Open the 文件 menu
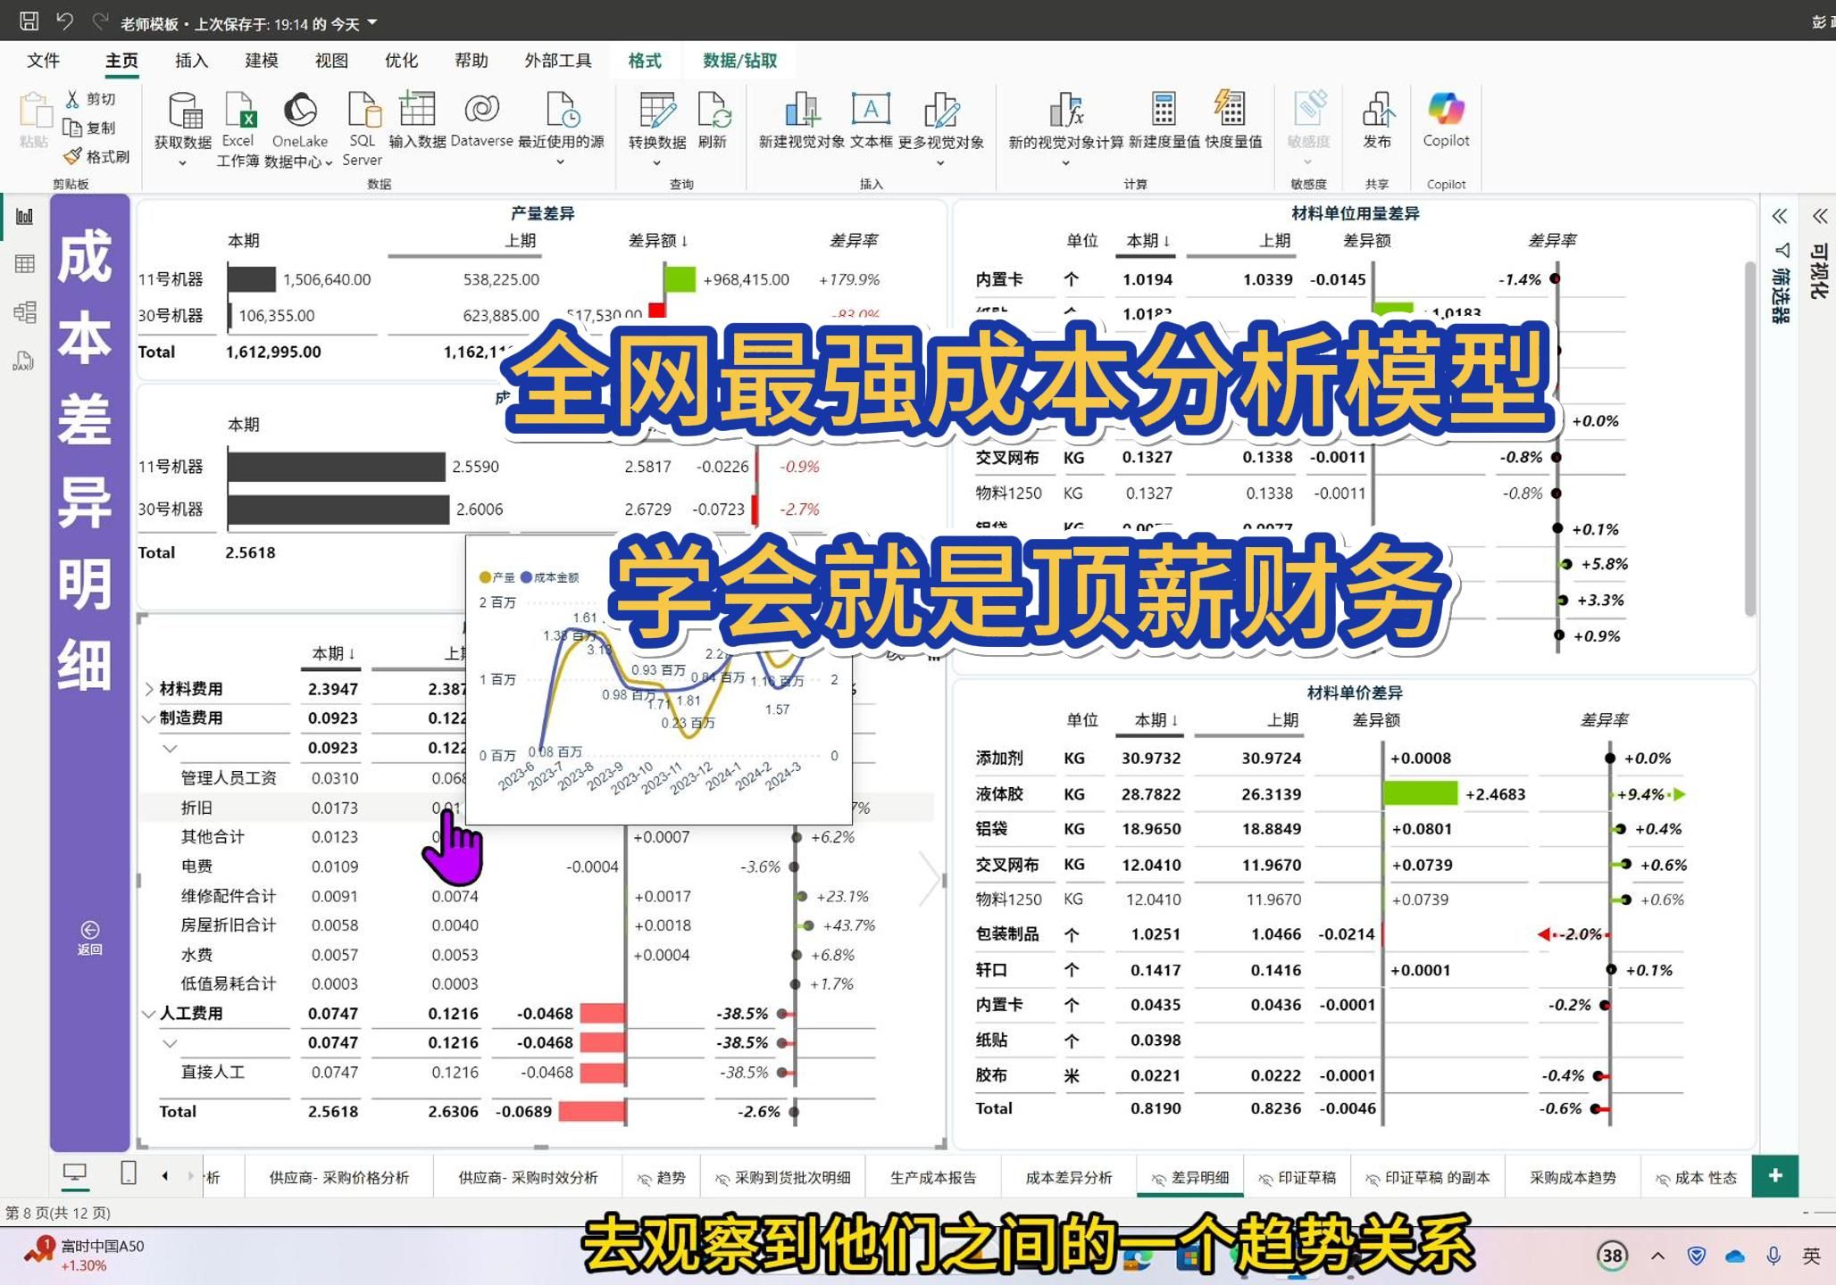1836x1285 pixels. coord(43,61)
